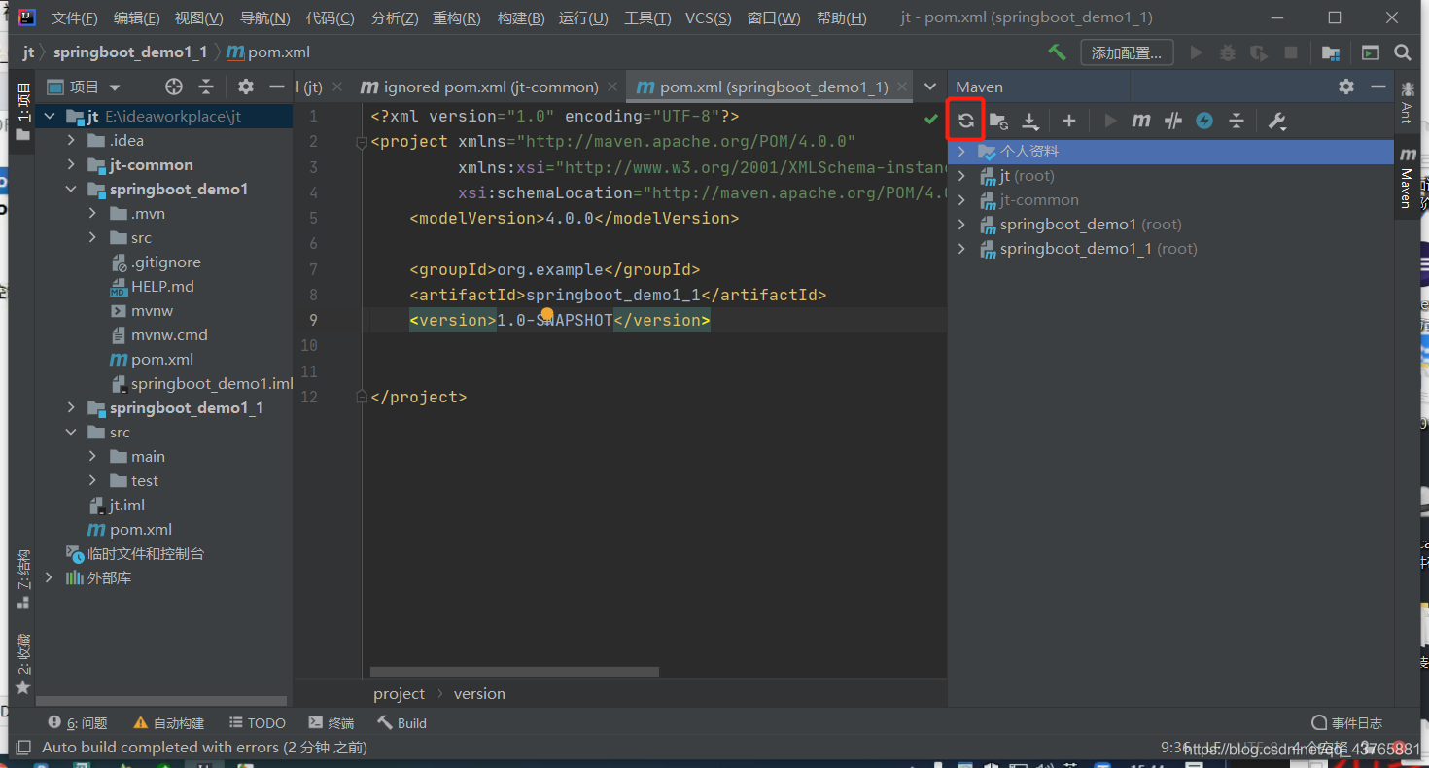Expand the .mvn folder
Image resolution: width=1429 pixels, height=768 pixels.
[93, 213]
